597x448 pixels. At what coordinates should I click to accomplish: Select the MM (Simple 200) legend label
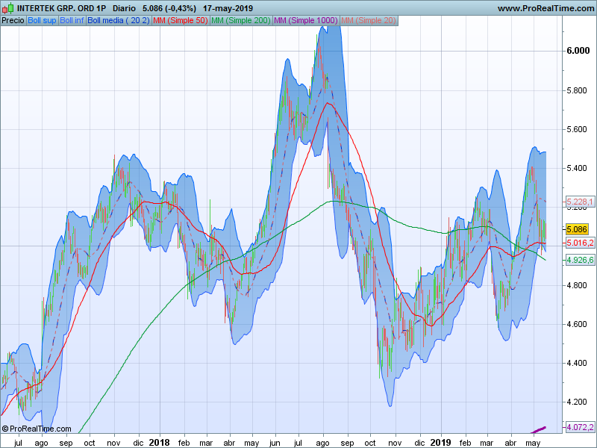tap(241, 21)
